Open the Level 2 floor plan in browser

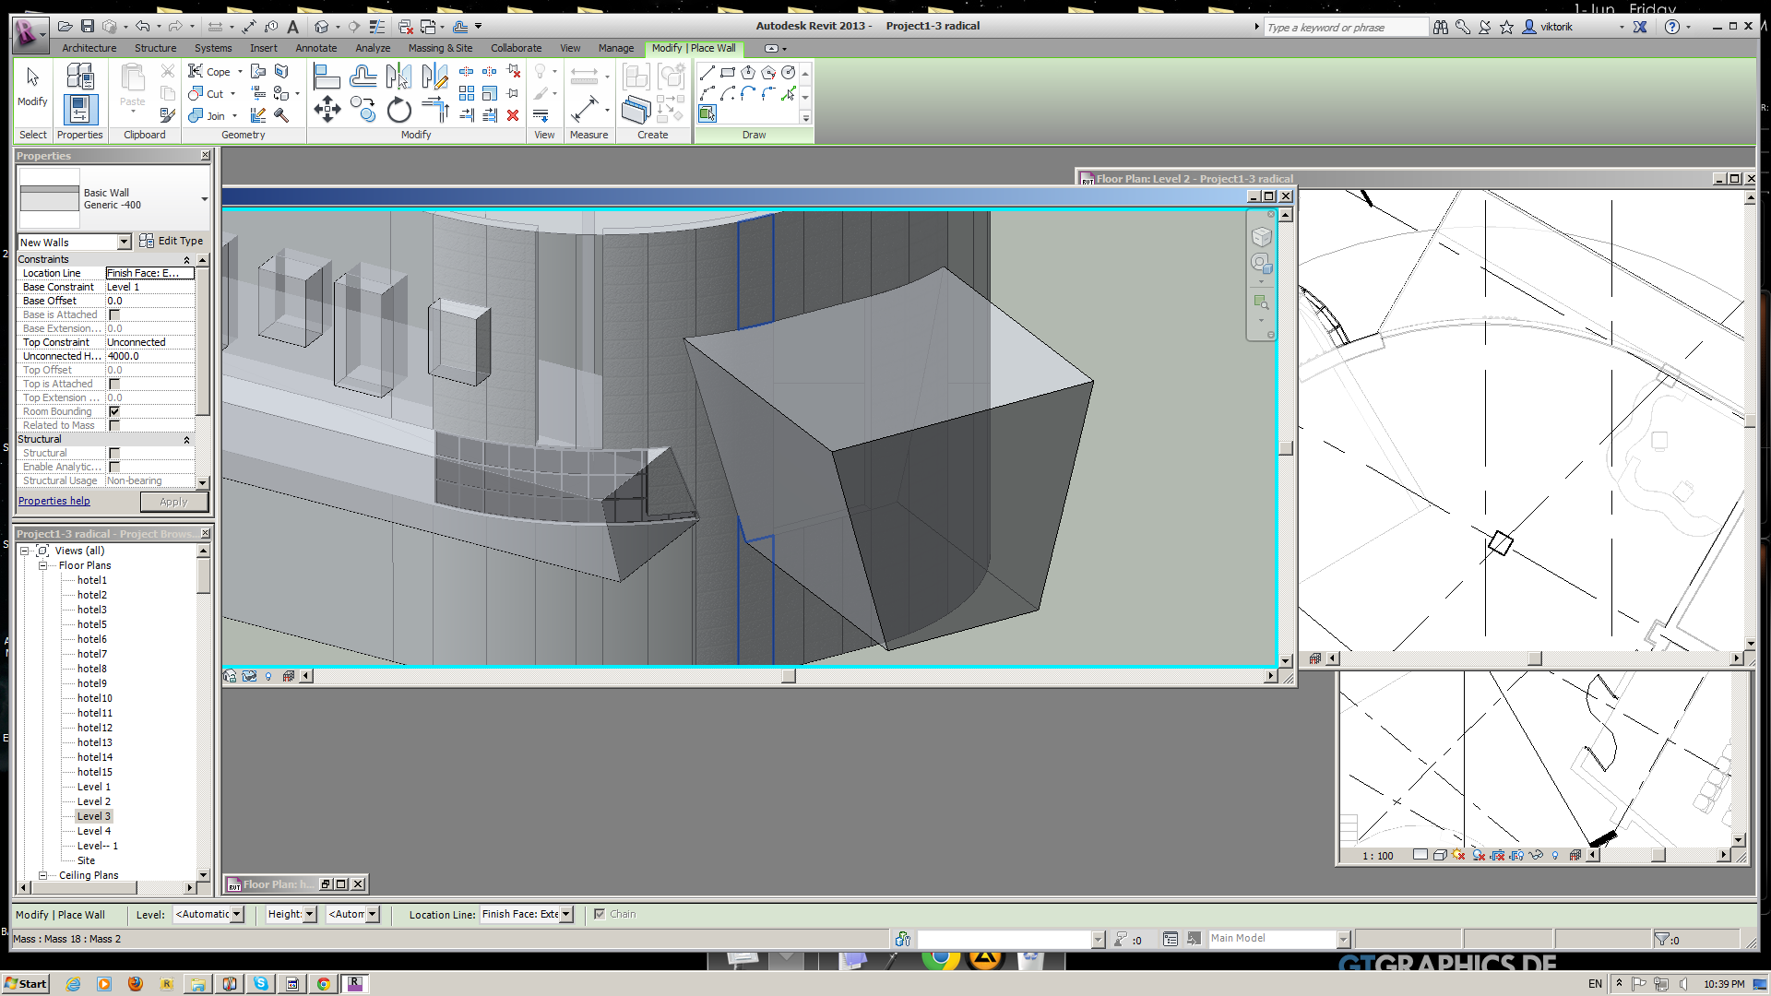[x=93, y=801]
